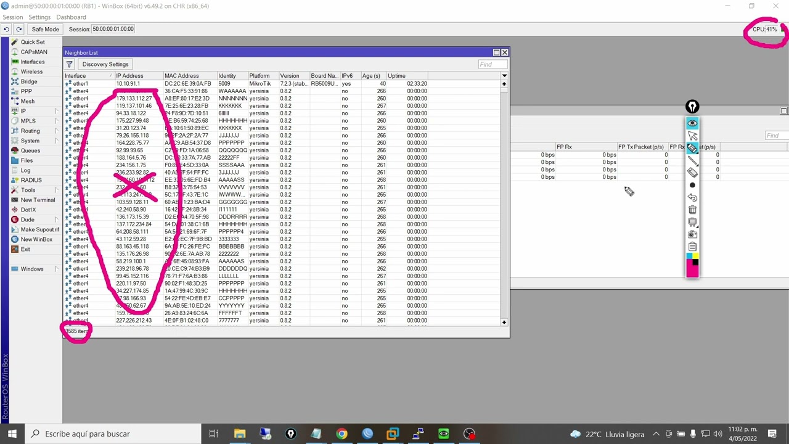The image size is (789, 444).
Task: Launch New Terminal
Action: coord(38,200)
